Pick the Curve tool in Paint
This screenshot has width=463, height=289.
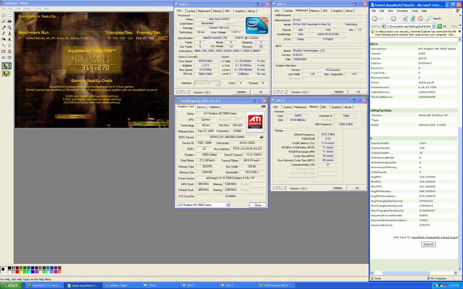(10, 45)
